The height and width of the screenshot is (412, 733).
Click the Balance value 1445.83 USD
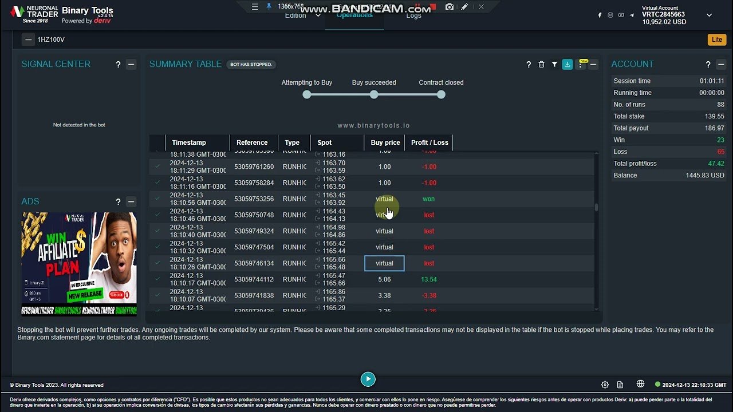point(705,176)
